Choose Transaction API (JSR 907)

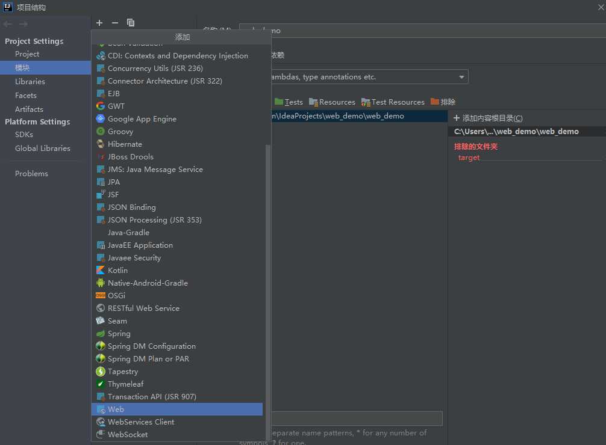(177, 396)
